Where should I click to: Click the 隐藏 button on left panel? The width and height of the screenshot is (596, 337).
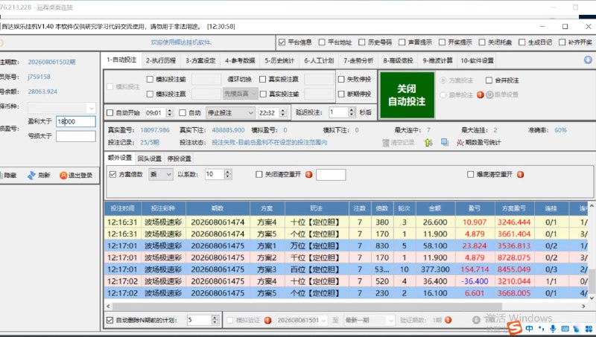point(8,175)
